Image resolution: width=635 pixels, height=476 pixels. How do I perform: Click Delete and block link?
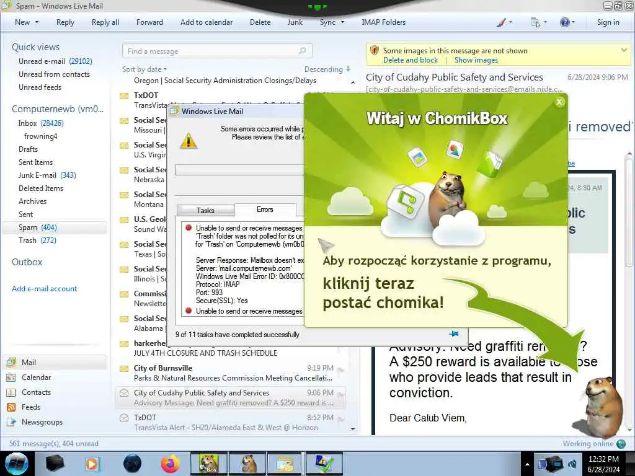point(411,60)
